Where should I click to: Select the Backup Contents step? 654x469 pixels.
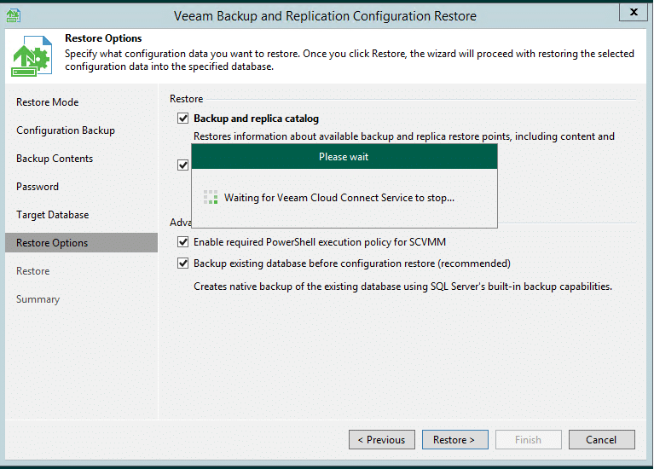[55, 159]
